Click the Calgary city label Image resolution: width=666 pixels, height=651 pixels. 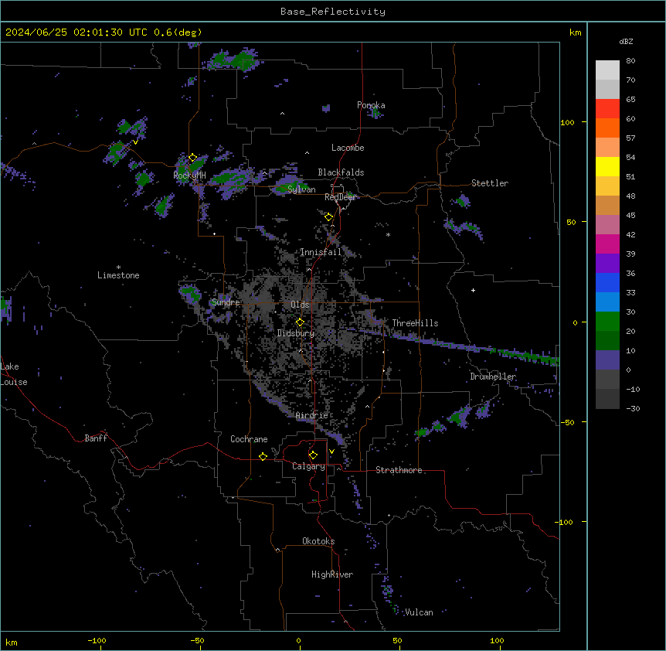pos(308,466)
